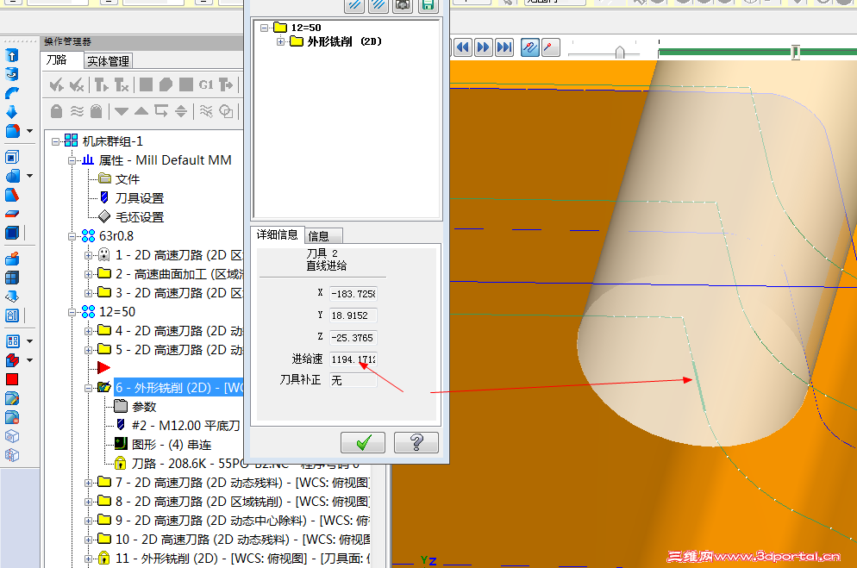Screen dimensions: 857x568
Task: Toggle the backplot square icon before octagon
Action: pyautogui.click(x=146, y=84)
